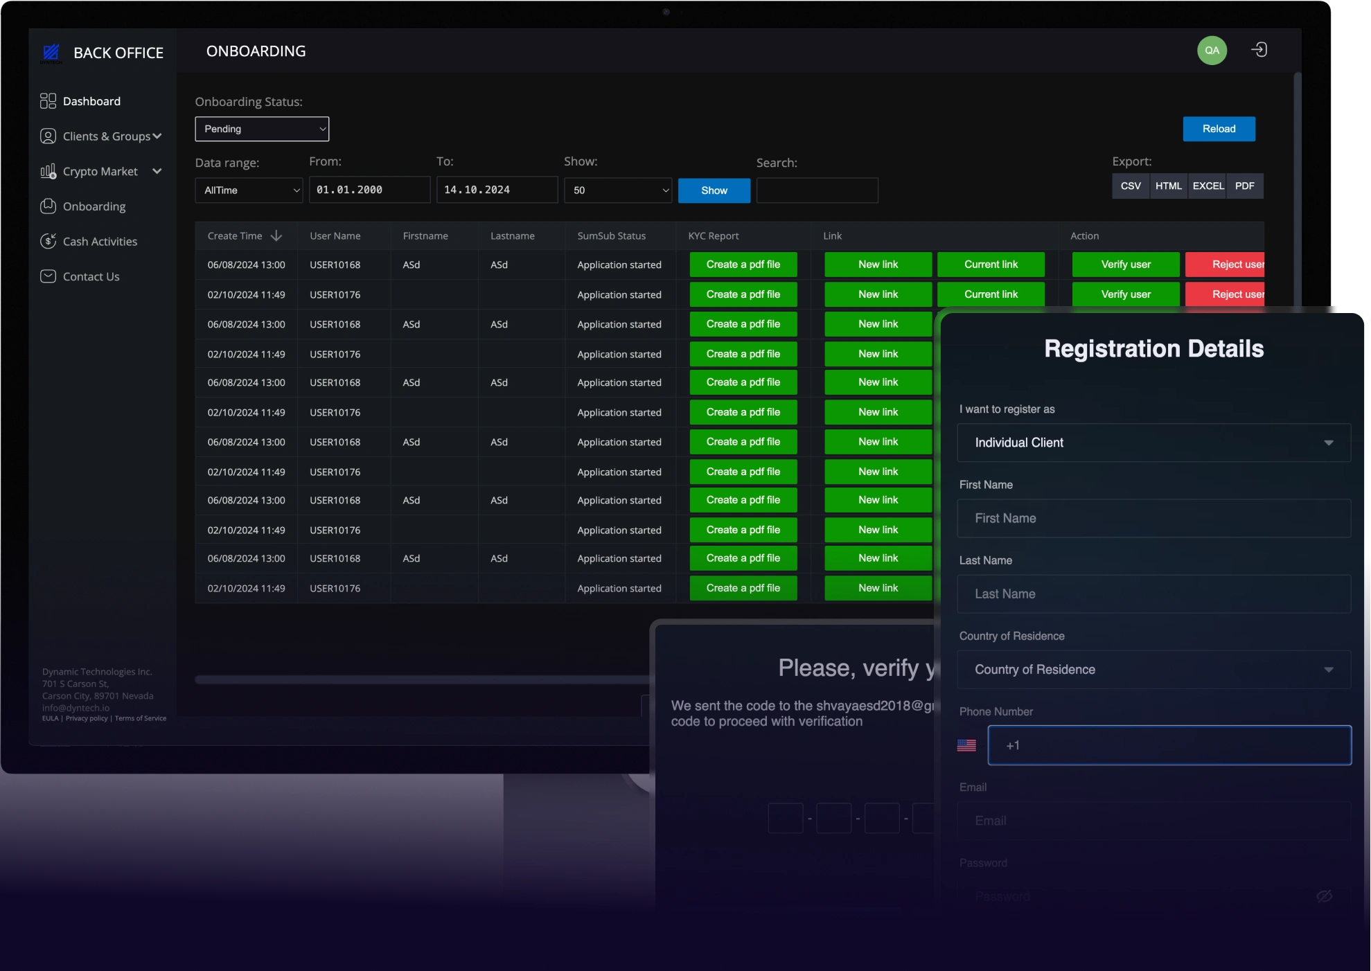Viewport: 1371px width, 971px height.
Task: Expand the Individual Client registration dropdown
Action: point(1153,443)
